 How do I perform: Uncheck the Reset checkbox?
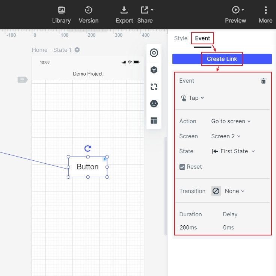pos(182,167)
